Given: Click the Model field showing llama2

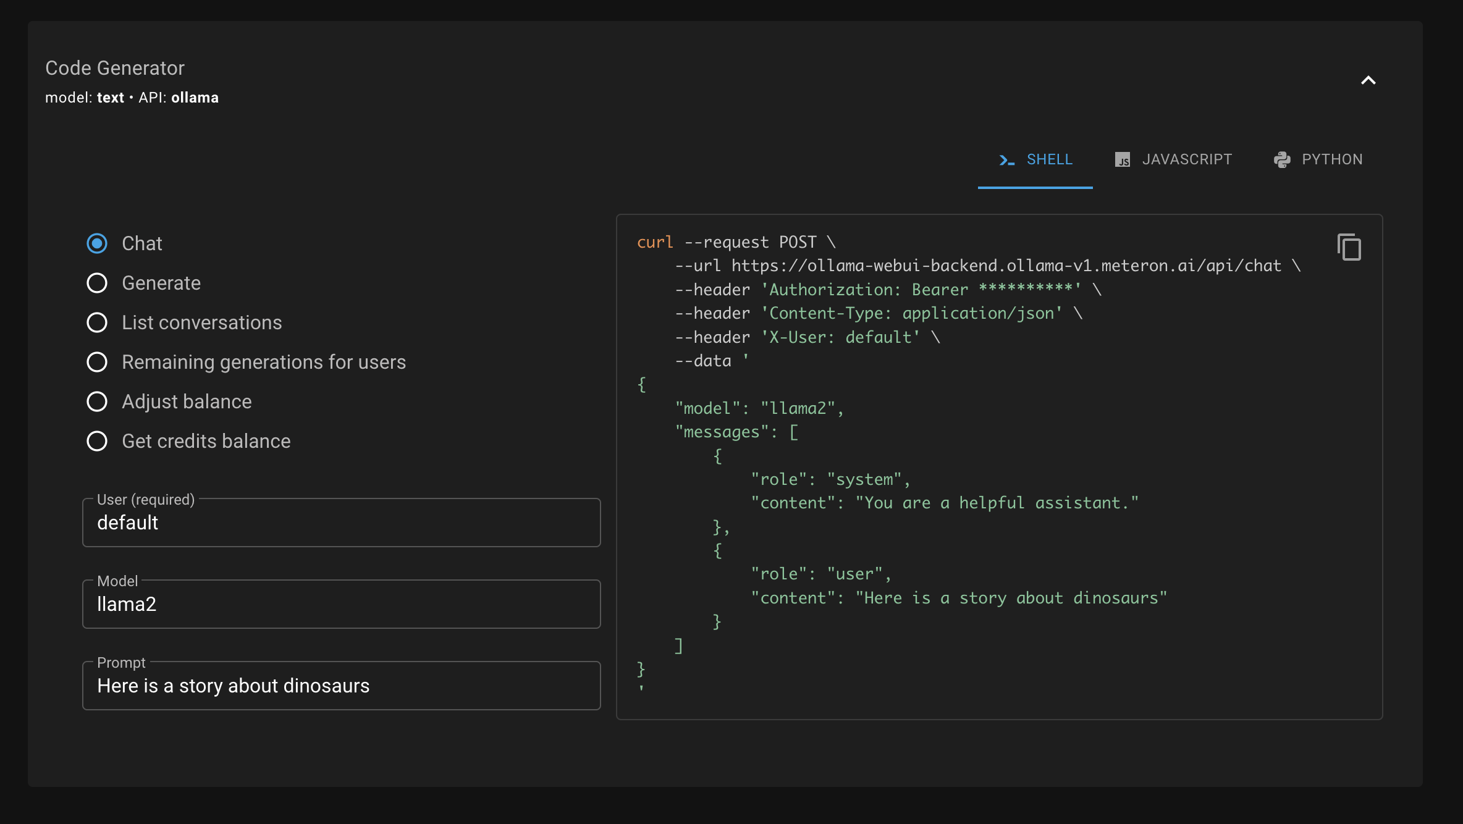Looking at the screenshot, I should pyautogui.click(x=340, y=604).
